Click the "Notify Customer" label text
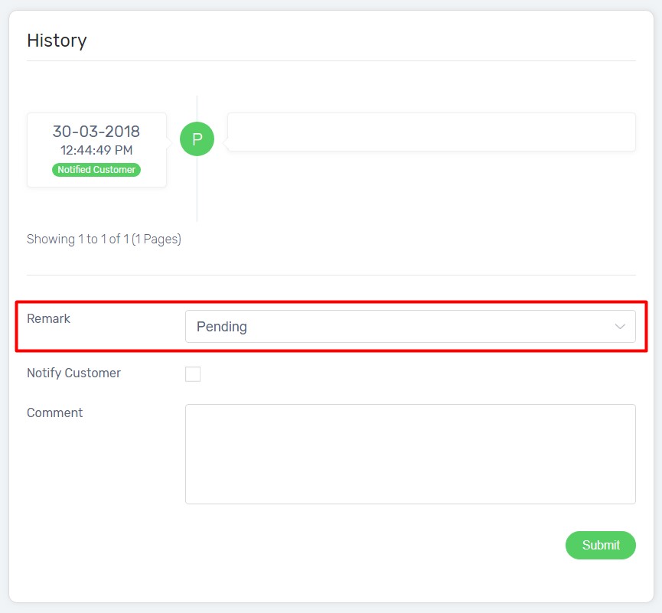 (x=73, y=373)
